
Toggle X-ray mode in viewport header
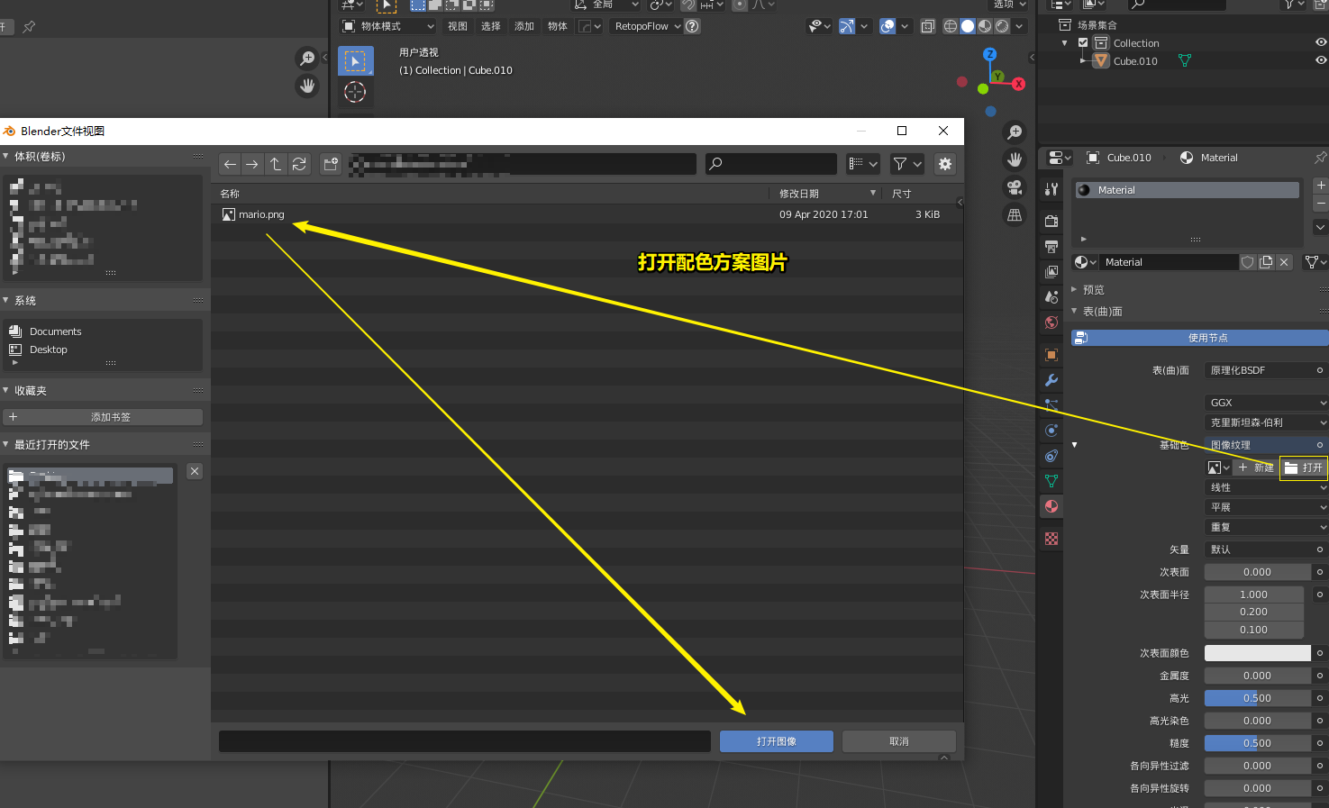(927, 26)
